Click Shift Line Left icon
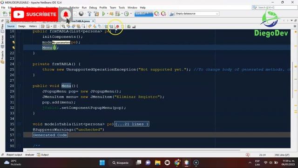298x168 pixels. click(106, 27)
